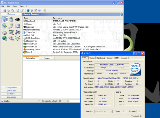The image size is (160, 118).
Task: Close the CPU-Z window
Action: (x=143, y=53)
